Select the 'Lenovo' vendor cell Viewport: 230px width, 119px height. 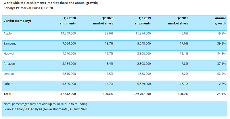pos(9,74)
